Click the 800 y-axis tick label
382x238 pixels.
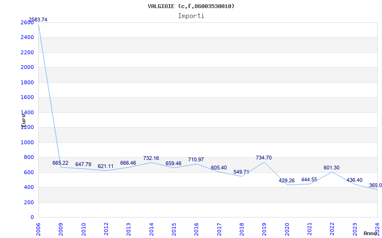29,158
